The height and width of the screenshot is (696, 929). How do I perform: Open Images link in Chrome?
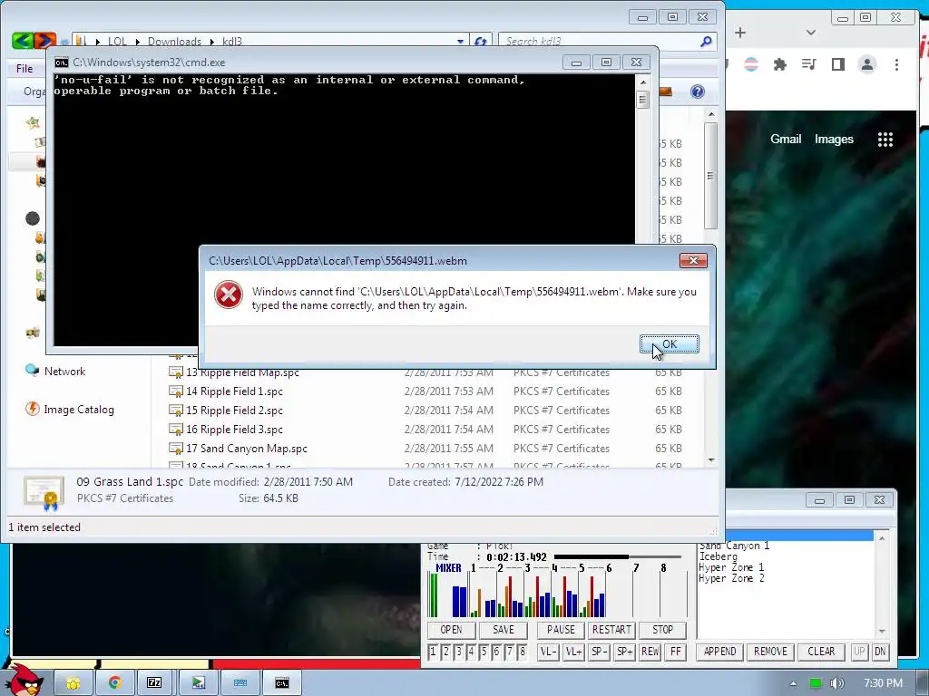[834, 139]
